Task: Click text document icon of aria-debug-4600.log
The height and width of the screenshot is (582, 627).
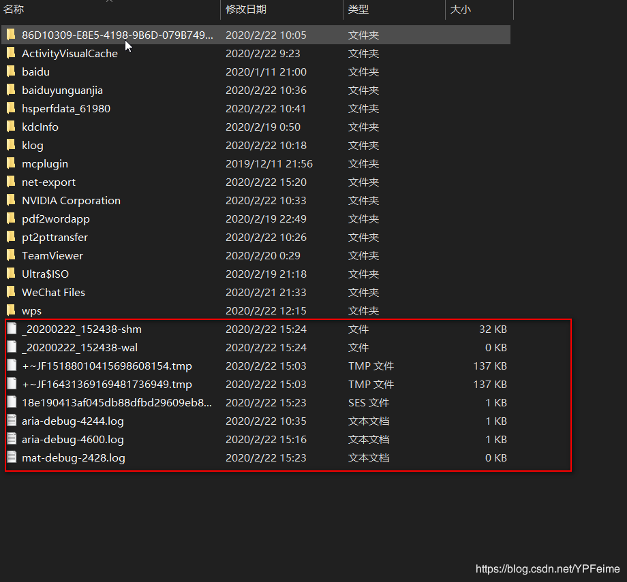Action: point(12,438)
